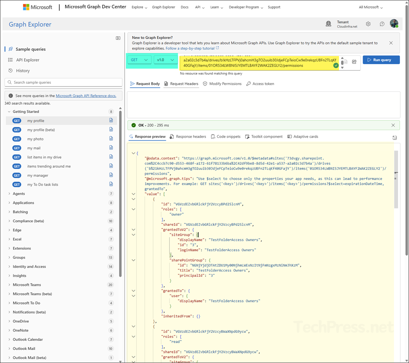This screenshot has height=363, width=409.
Task: Share query icon
Action: pos(354,62)
